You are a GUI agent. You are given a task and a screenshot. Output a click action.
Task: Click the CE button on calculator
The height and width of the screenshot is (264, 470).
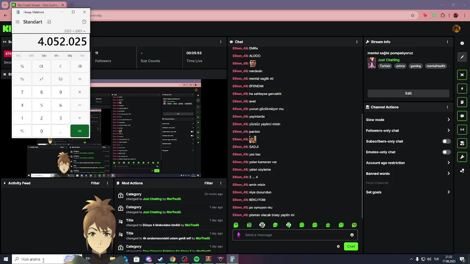(x=41, y=66)
